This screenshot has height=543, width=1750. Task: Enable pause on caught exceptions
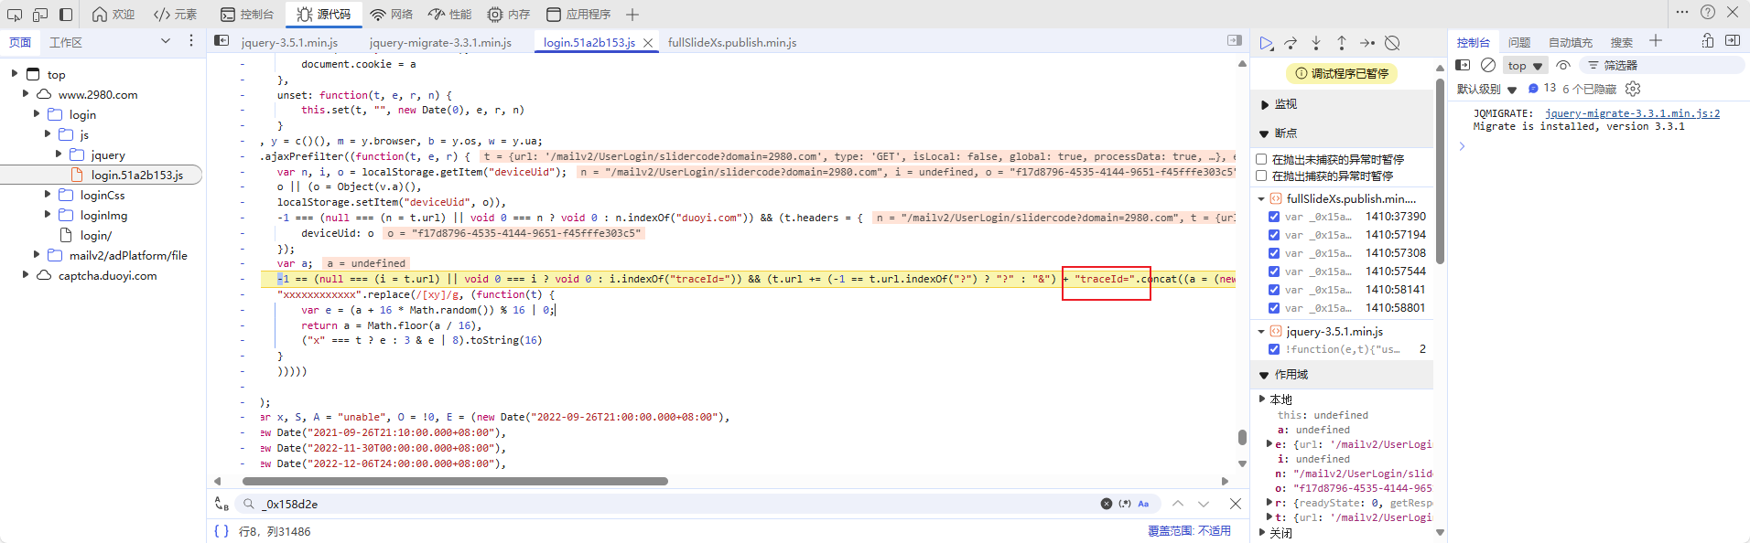click(x=1261, y=176)
